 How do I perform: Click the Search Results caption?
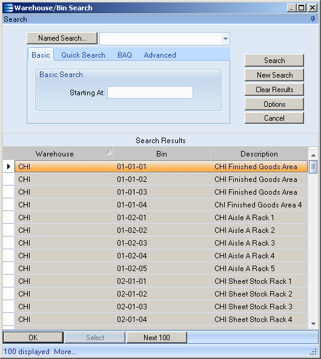(160, 140)
